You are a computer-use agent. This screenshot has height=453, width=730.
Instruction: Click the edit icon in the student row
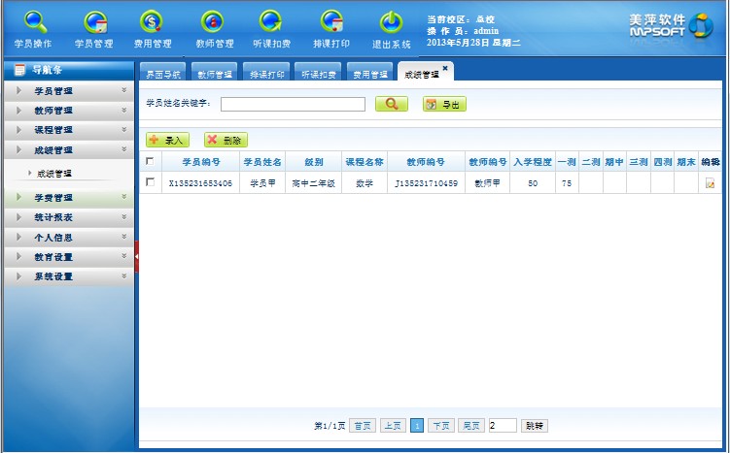coord(711,182)
